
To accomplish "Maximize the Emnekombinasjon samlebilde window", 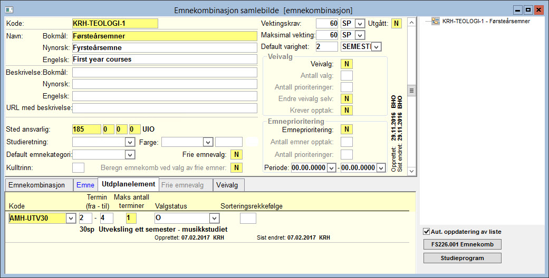I will pyautogui.click(x=528, y=10).
